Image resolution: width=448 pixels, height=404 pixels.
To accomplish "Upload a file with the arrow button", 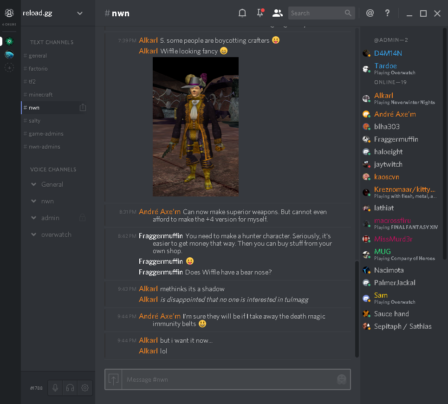I will pos(113,379).
